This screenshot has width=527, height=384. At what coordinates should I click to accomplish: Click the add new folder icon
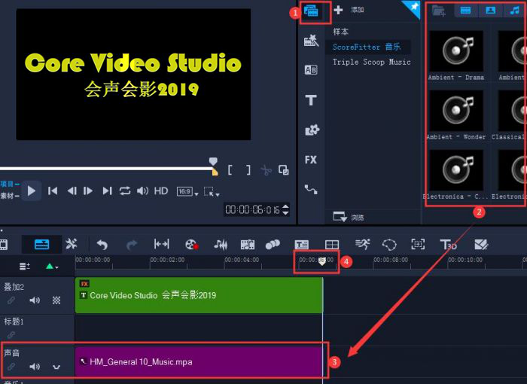tap(439, 11)
